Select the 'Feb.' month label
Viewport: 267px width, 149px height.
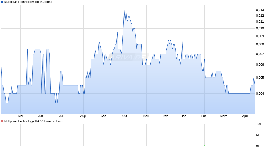204,116
